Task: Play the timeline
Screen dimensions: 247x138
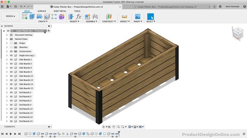Action: coord(11,134)
